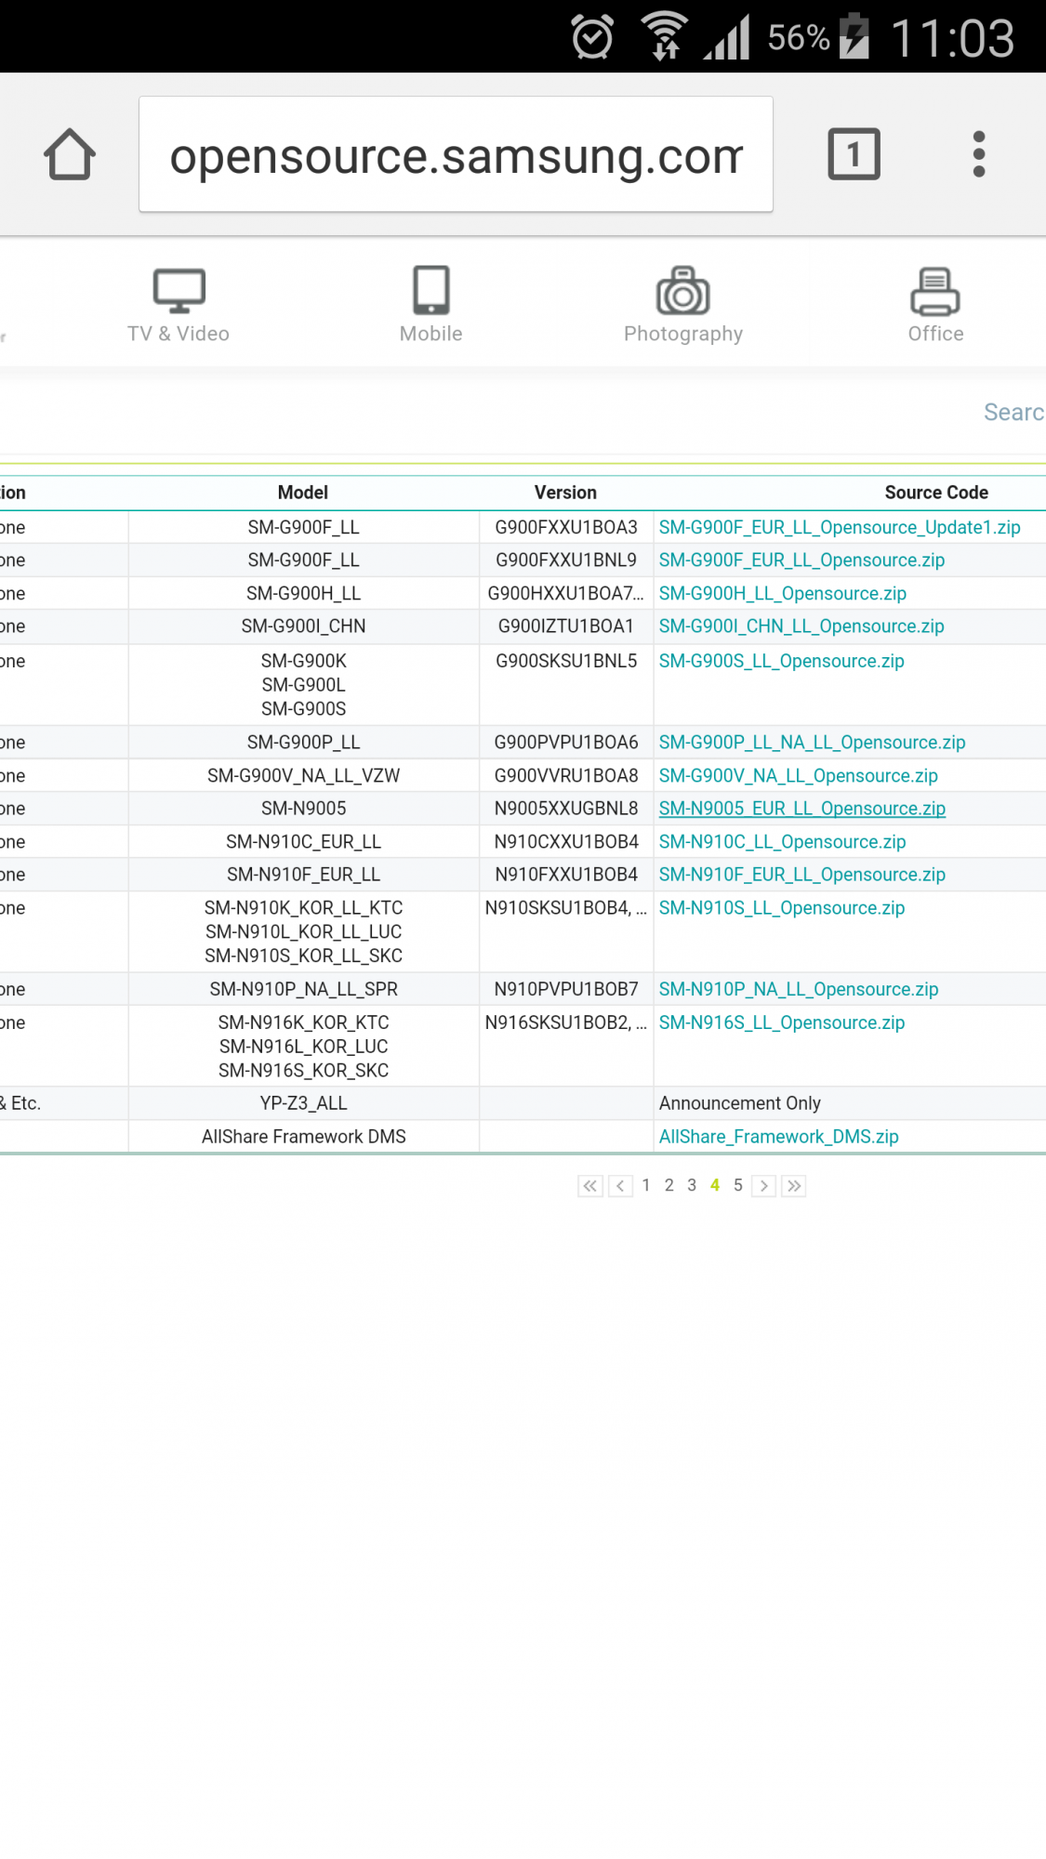This screenshot has height=1859, width=1046.
Task: Download SM-N9005_EUR_LL_Opensource.zip
Action: click(802, 809)
